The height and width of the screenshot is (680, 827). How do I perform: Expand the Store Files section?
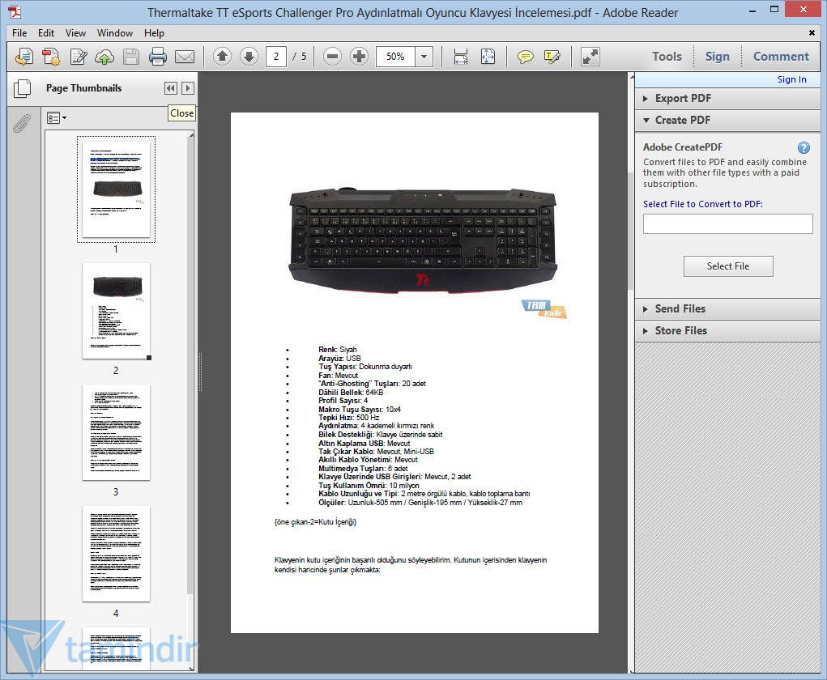click(727, 330)
